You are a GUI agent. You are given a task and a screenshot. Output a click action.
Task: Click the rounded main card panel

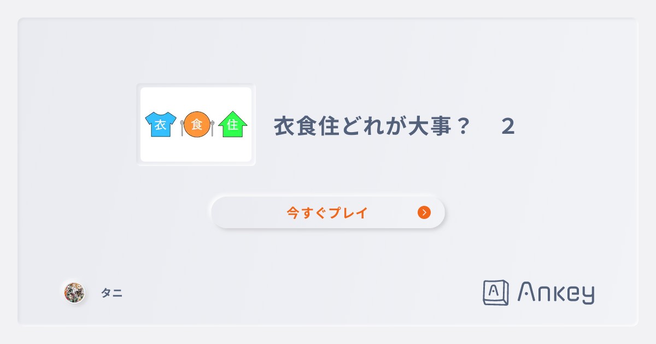(x=328, y=257)
